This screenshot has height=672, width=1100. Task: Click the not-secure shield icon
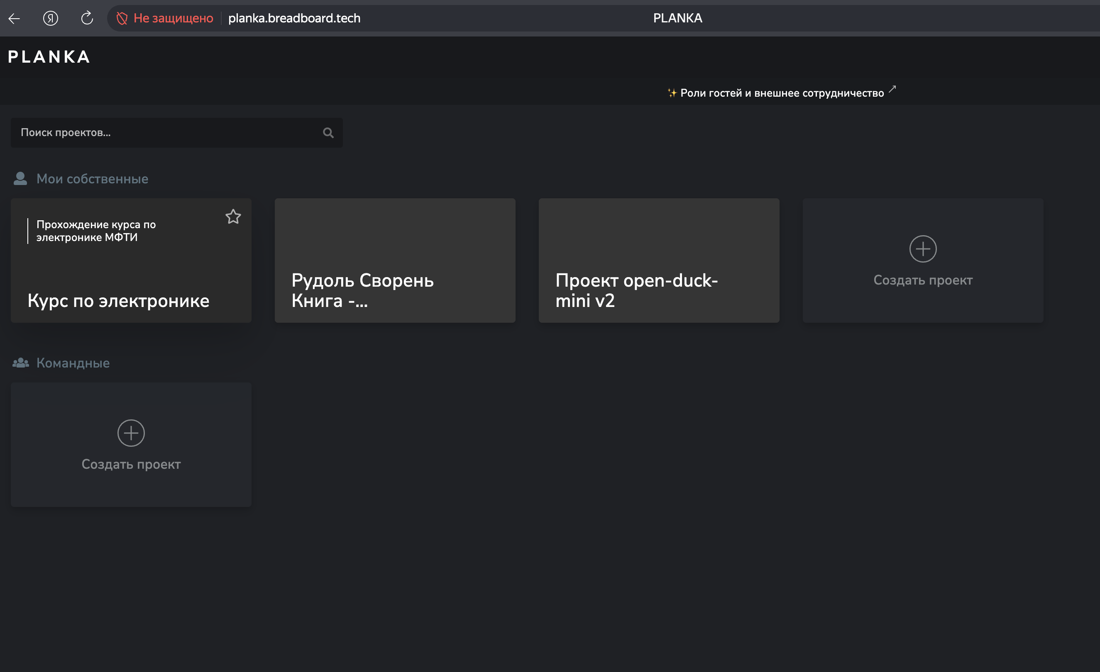pyautogui.click(x=122, y=18)
